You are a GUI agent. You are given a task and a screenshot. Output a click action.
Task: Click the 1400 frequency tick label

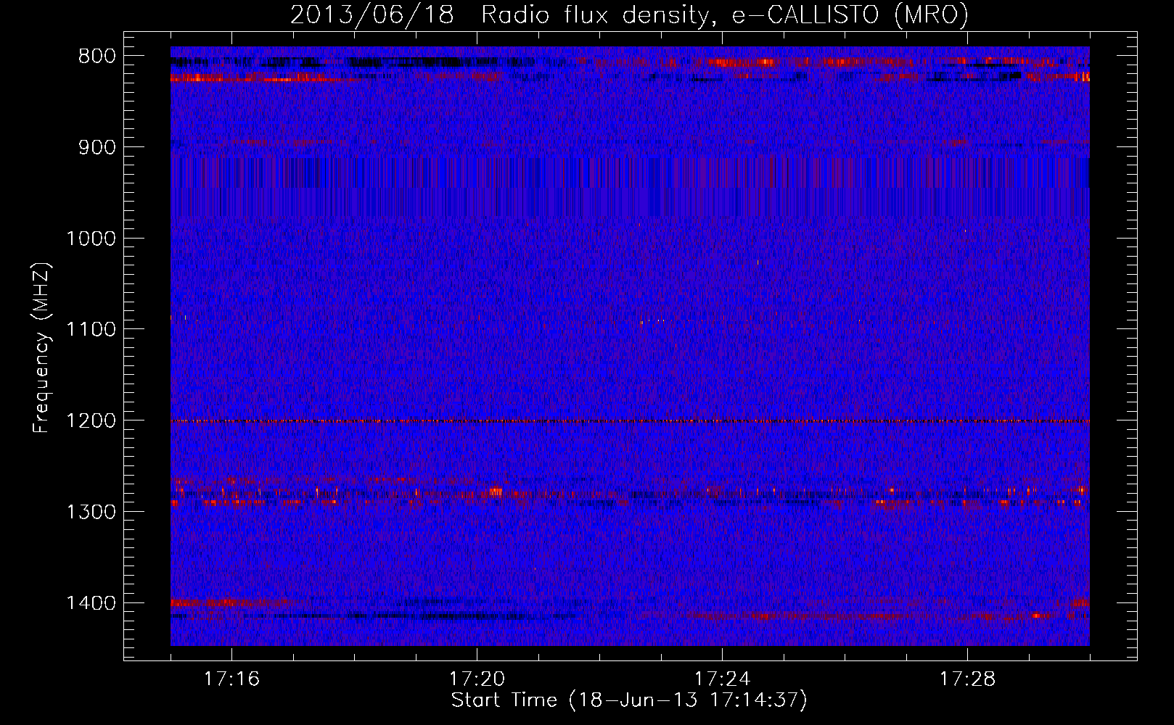coord(91,603)
